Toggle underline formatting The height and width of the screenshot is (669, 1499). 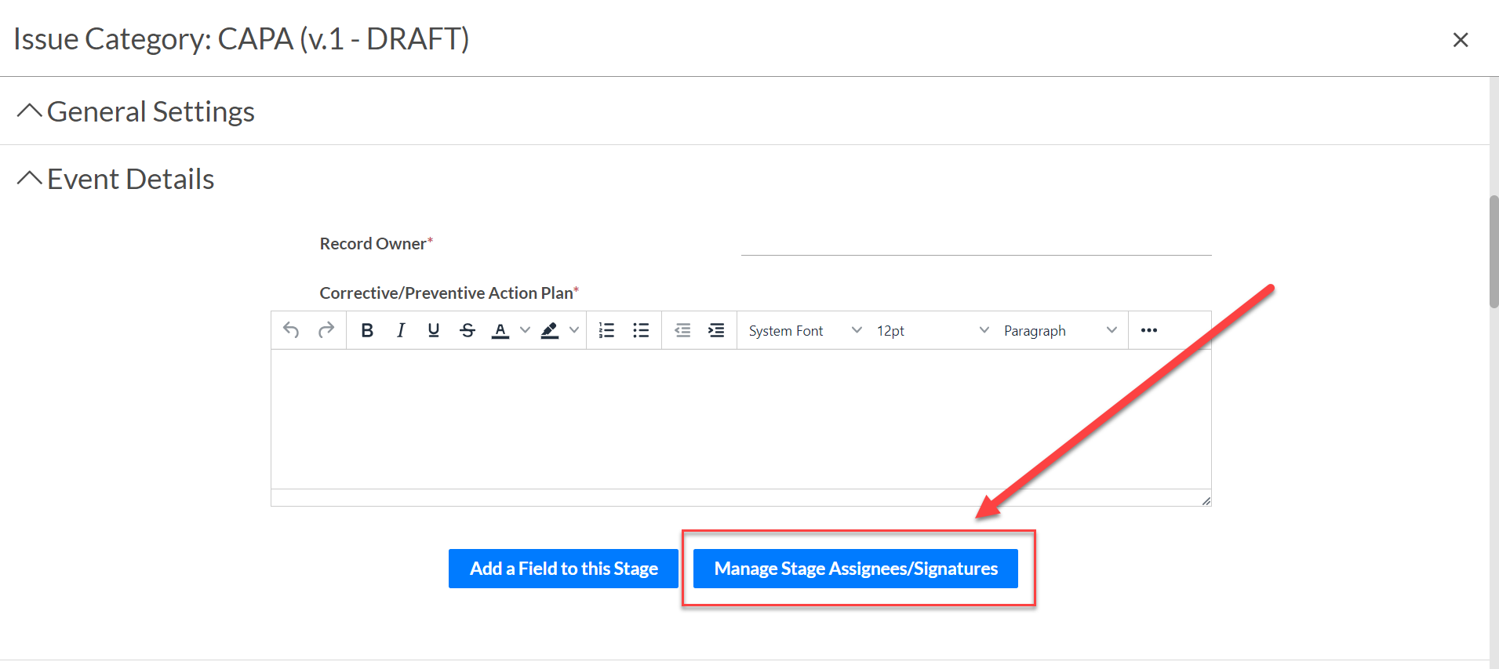[434, 330]
